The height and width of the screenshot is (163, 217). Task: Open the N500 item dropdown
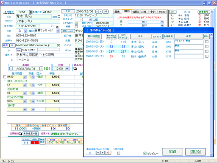[25, 101]
